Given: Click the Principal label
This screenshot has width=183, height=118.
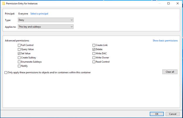Looking at the screenshot, I should [10, 14].
